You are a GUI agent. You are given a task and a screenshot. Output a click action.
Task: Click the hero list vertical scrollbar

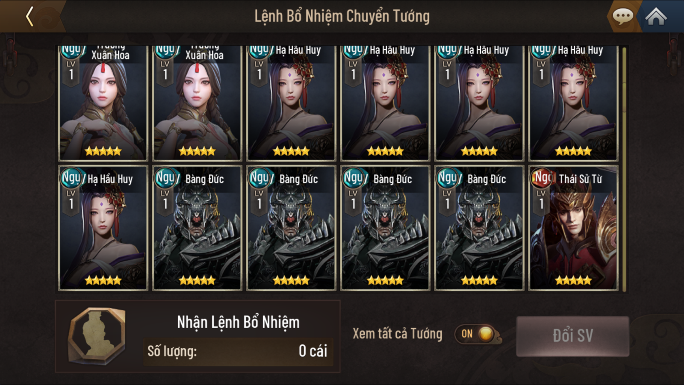[624, 169]
